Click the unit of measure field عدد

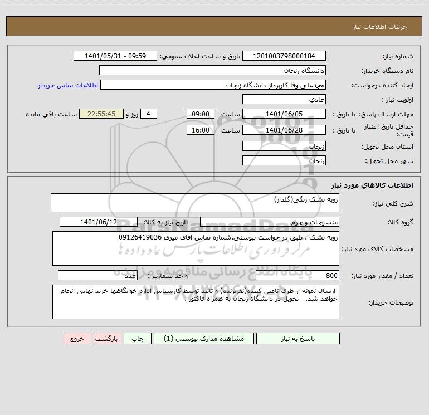point(97,275)
